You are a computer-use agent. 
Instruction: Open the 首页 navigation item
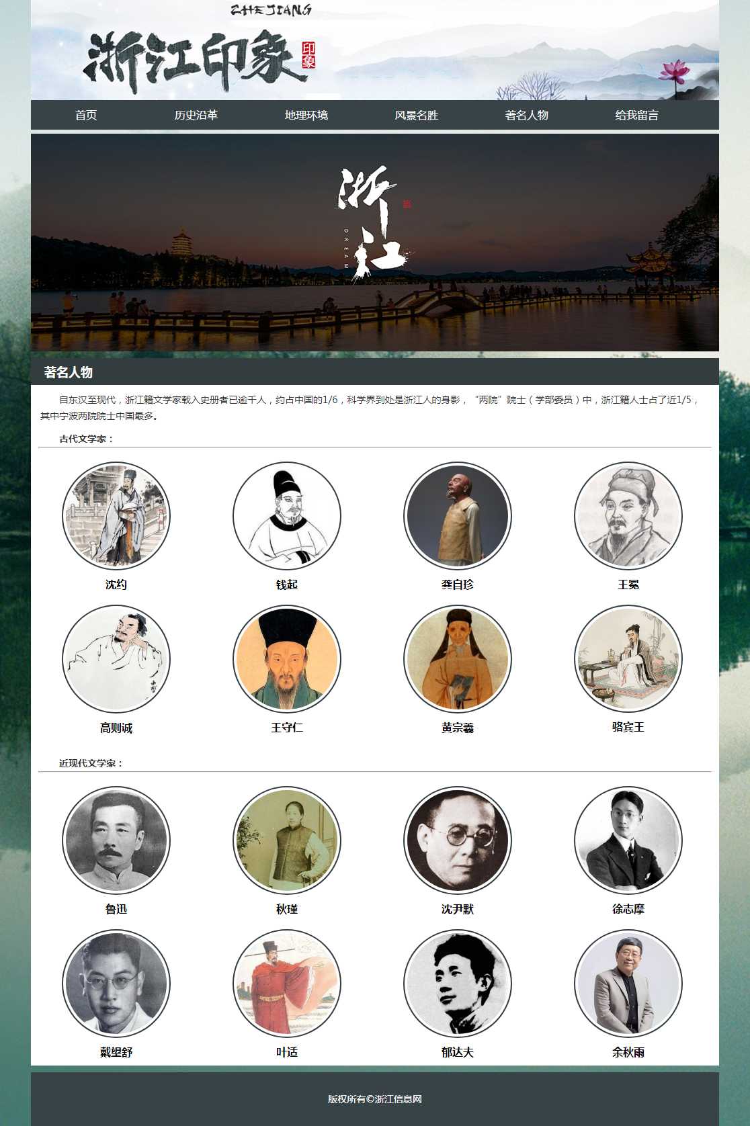[86, 115]
